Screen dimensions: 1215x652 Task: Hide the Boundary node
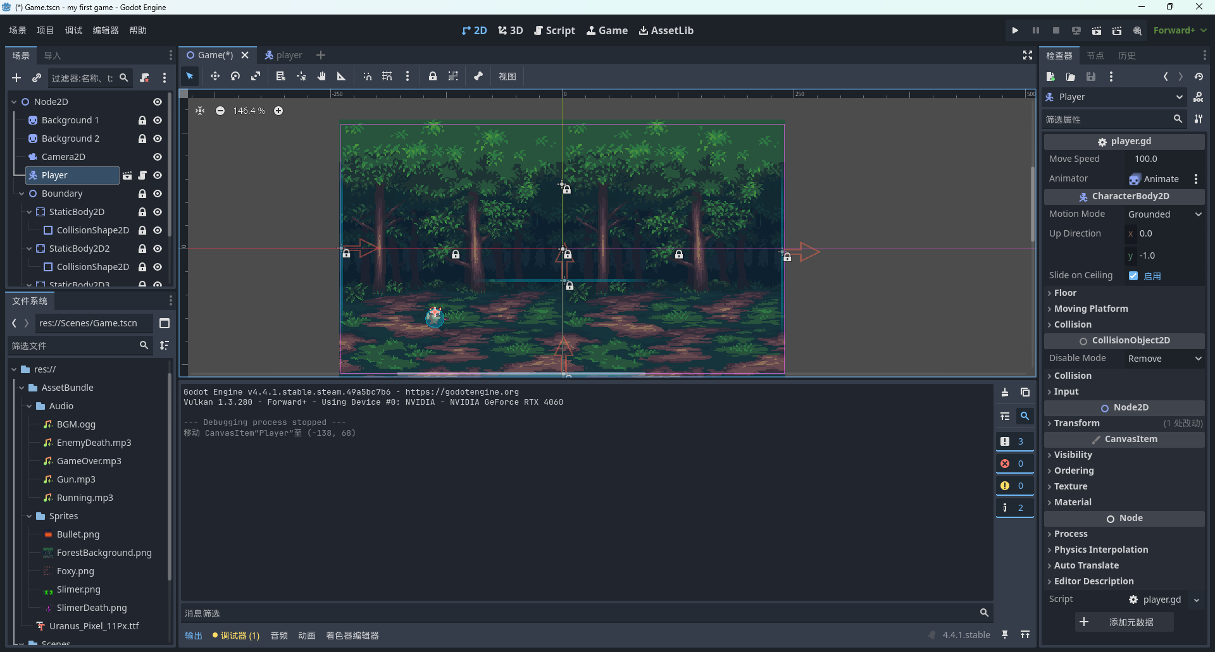tap(158, 194)
